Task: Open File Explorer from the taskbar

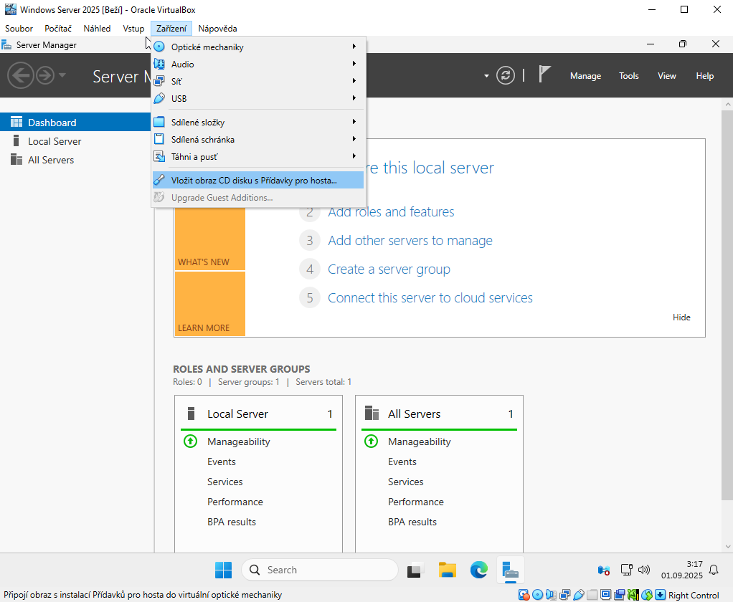Action: (448, 570)
